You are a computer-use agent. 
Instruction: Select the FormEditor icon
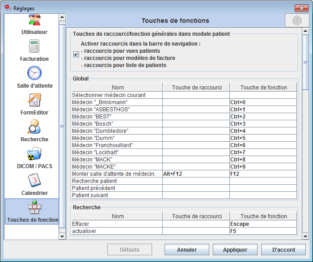coord(34,100)
